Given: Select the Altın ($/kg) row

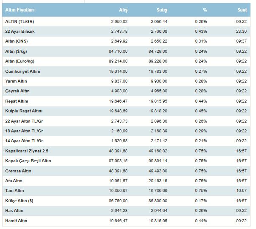Looking at the screenshot, I should click(126, 51).
